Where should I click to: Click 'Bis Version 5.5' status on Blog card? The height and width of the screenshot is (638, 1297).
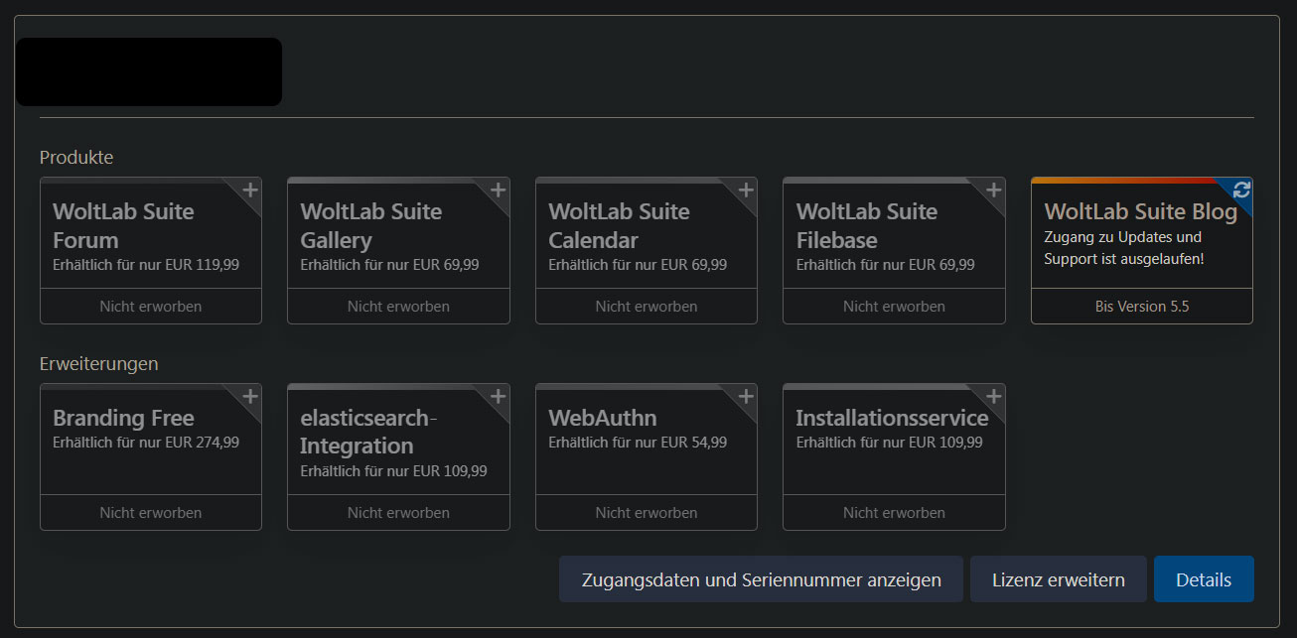pos(1141,307)
